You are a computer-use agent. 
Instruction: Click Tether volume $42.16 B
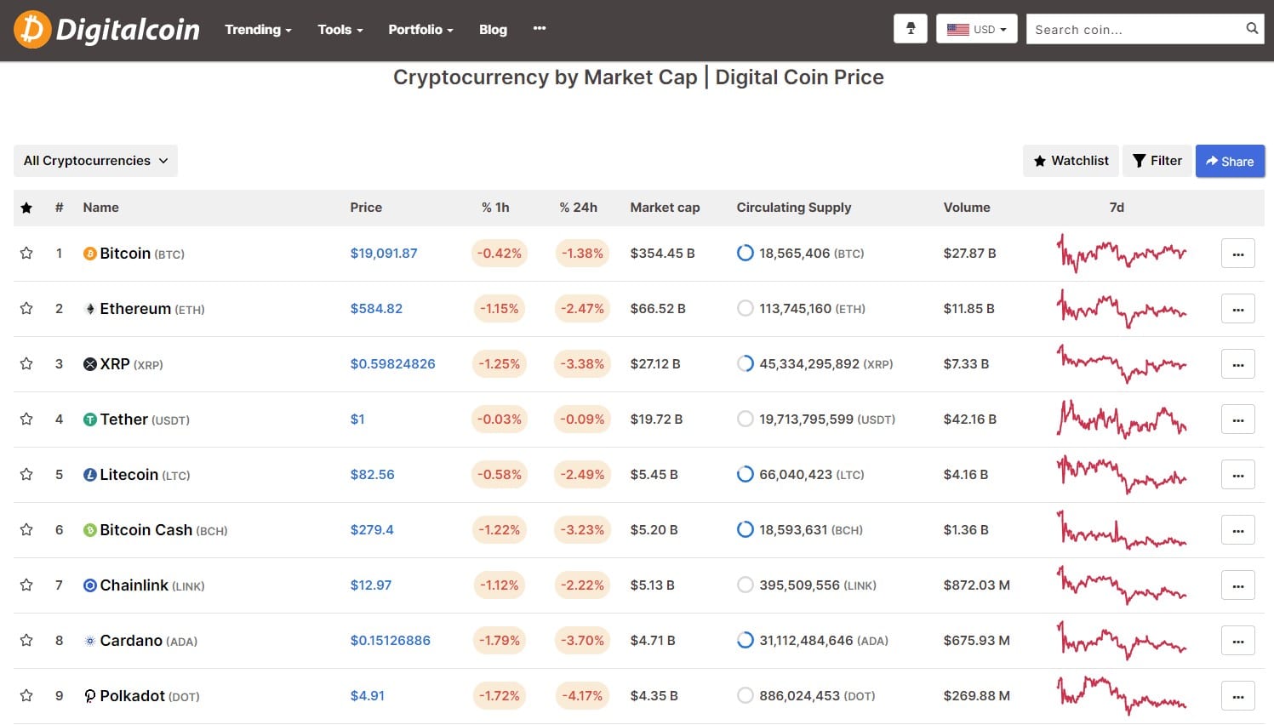tap(969, 420)
